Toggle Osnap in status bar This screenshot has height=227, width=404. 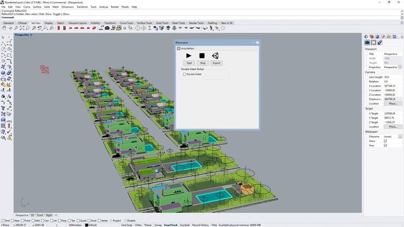click(x=158, y=225)
